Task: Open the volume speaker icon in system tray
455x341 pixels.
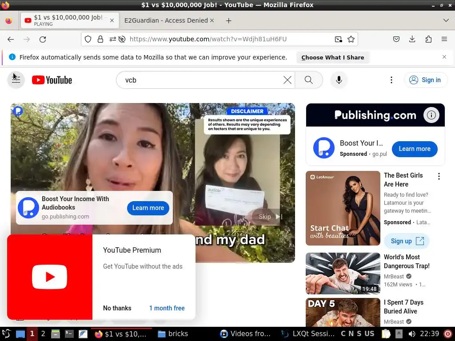Action: point(411,334)
